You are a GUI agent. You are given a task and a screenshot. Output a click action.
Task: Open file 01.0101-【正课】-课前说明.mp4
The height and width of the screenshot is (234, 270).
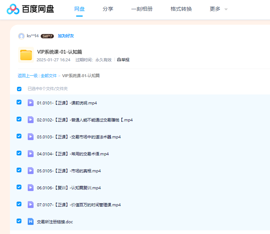67,103
